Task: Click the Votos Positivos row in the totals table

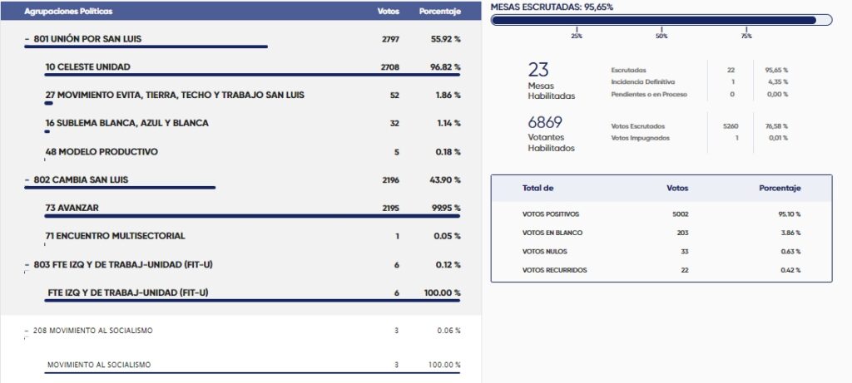Action: coord(661,214)
